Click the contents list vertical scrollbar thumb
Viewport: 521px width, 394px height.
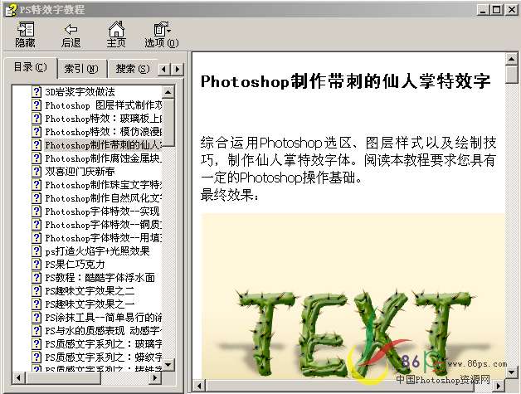pos(168,122)
